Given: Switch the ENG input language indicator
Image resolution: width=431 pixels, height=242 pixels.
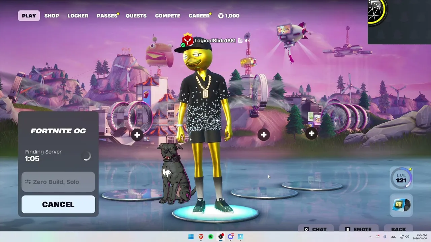Looking at the screenshot, I should [393, 237].
